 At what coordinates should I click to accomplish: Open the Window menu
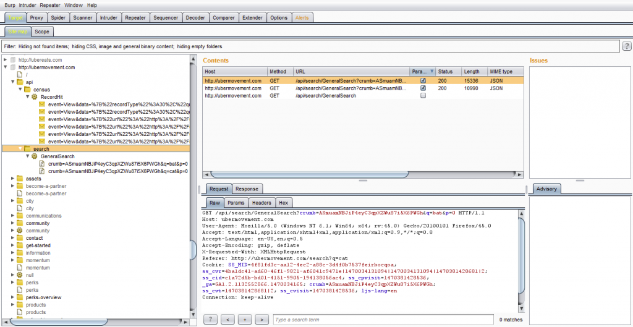73,5
